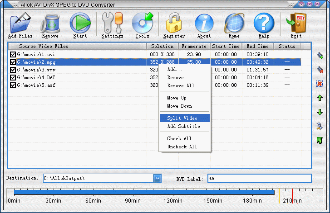This screenshot has height=213, width=330.
Task: Click the red remove-all icon in sidebar
Action: point(320,84)
